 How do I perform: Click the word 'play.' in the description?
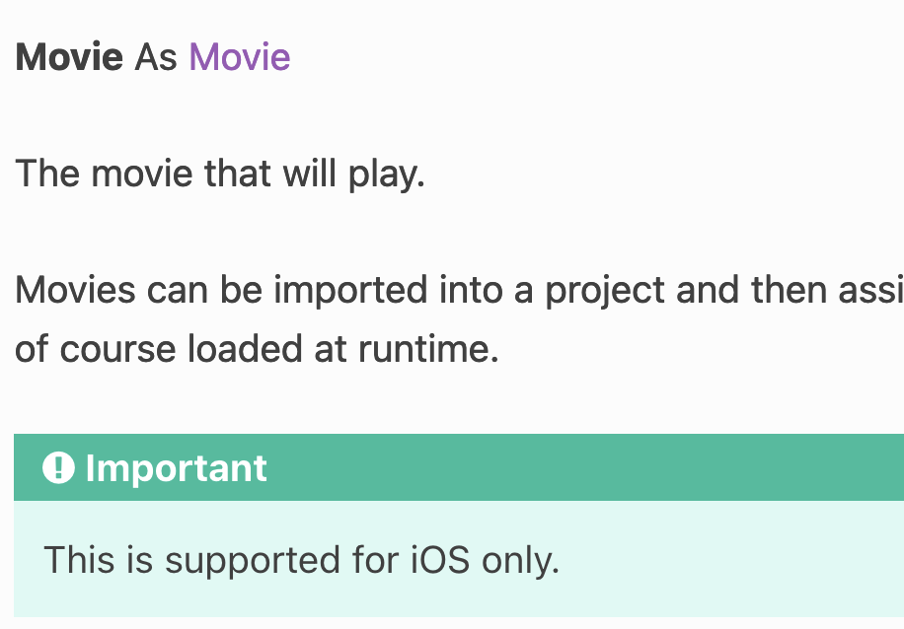pyautogui.click(x=386, y=174)
